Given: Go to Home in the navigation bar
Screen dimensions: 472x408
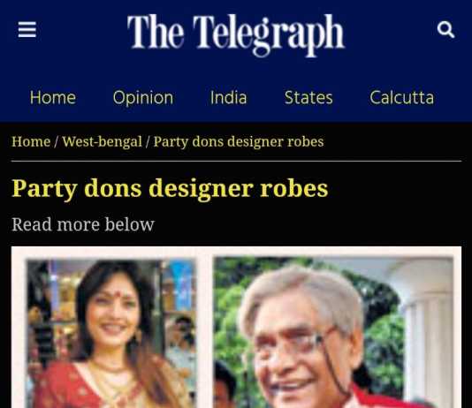Looking at the screenshot, I should pyautogui.click(x=53, y=97).
